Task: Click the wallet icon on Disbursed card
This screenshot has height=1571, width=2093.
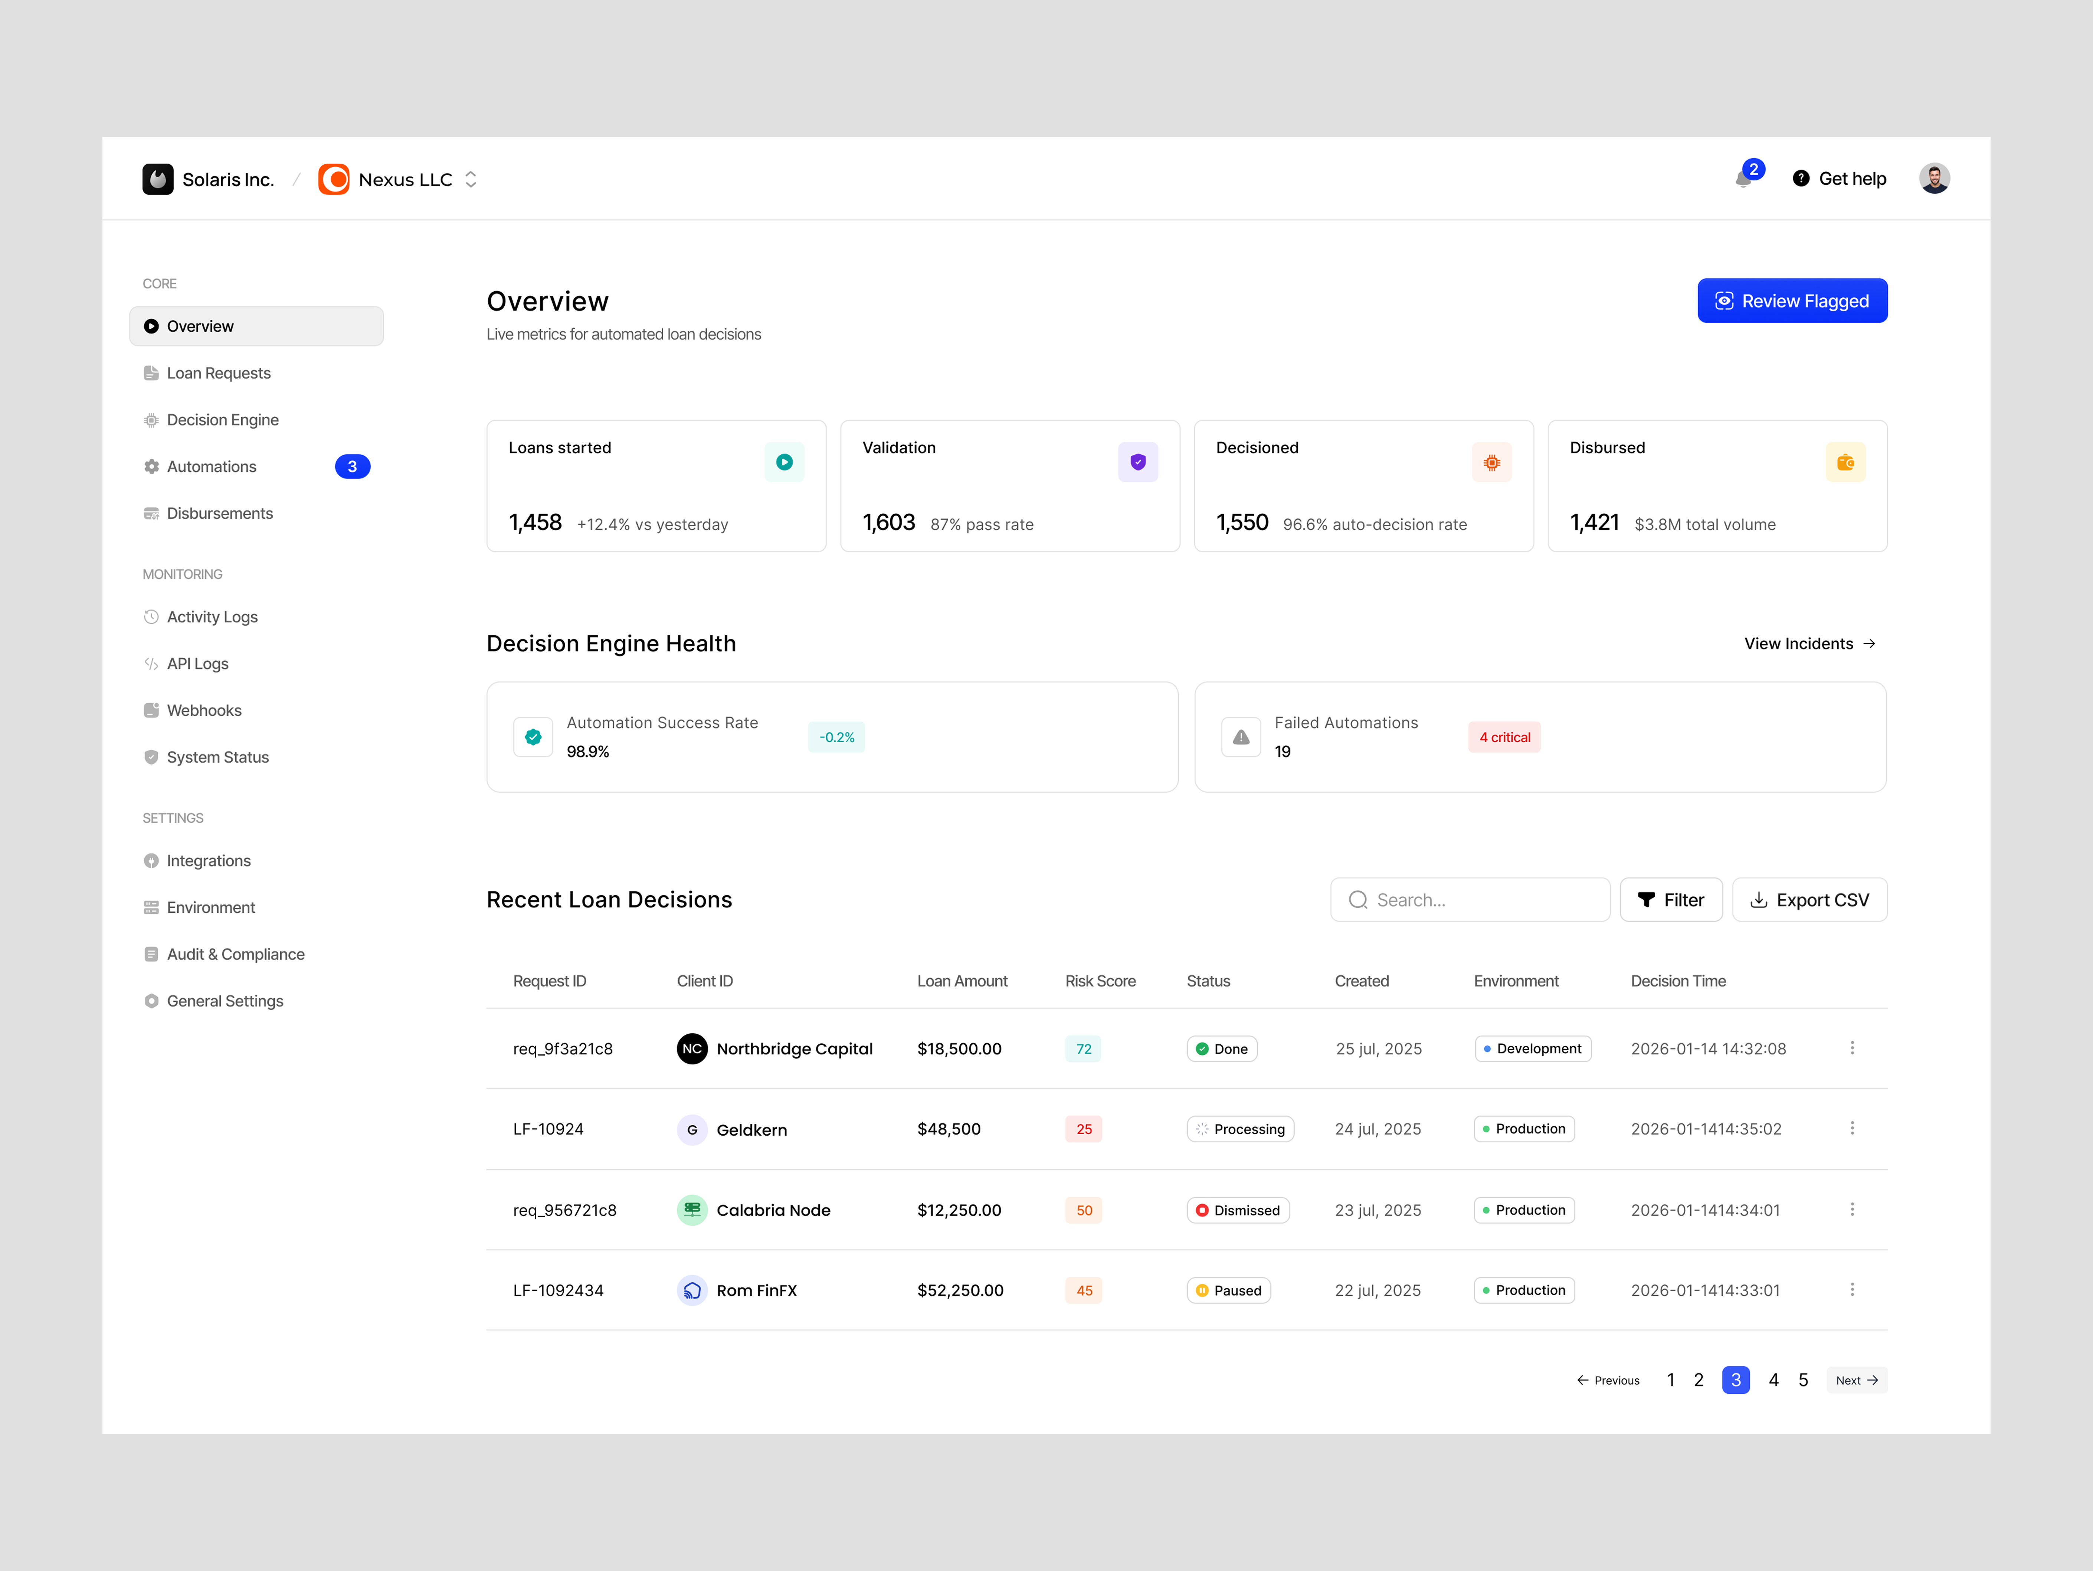Action: click(1844, 462)
